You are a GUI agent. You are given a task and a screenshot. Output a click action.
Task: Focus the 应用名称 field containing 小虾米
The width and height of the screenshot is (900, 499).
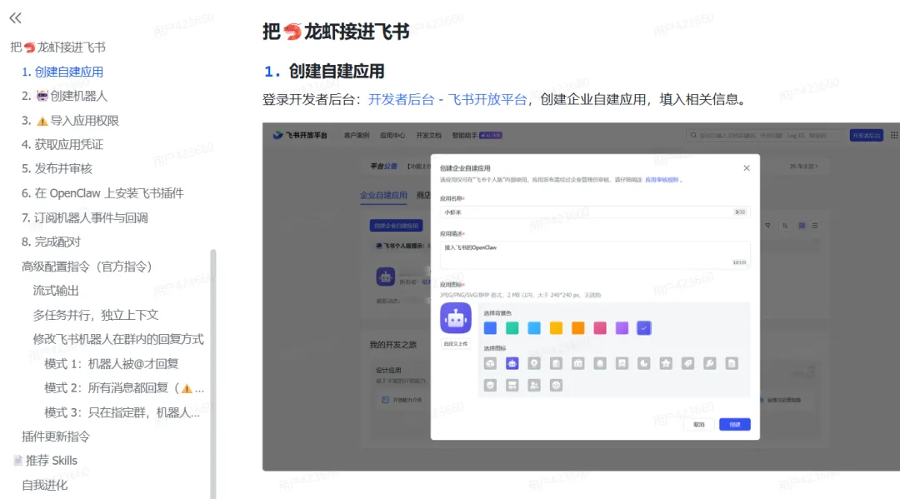[x=595, y=212]
